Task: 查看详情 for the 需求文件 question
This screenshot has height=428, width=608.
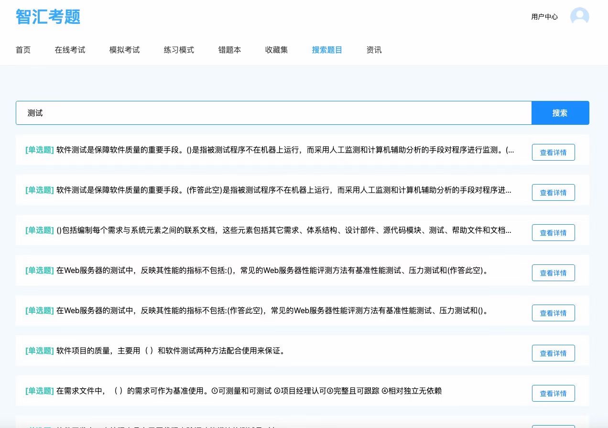Action: point(553,393)
